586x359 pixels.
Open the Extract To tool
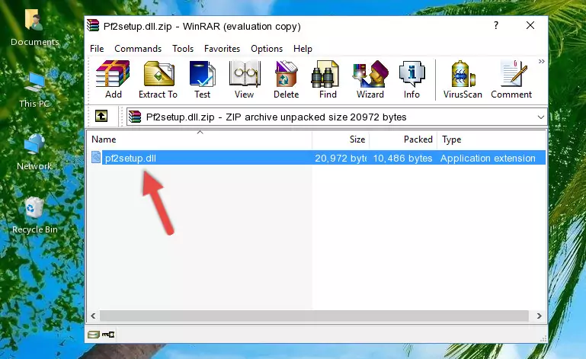[x=158, y=79]
